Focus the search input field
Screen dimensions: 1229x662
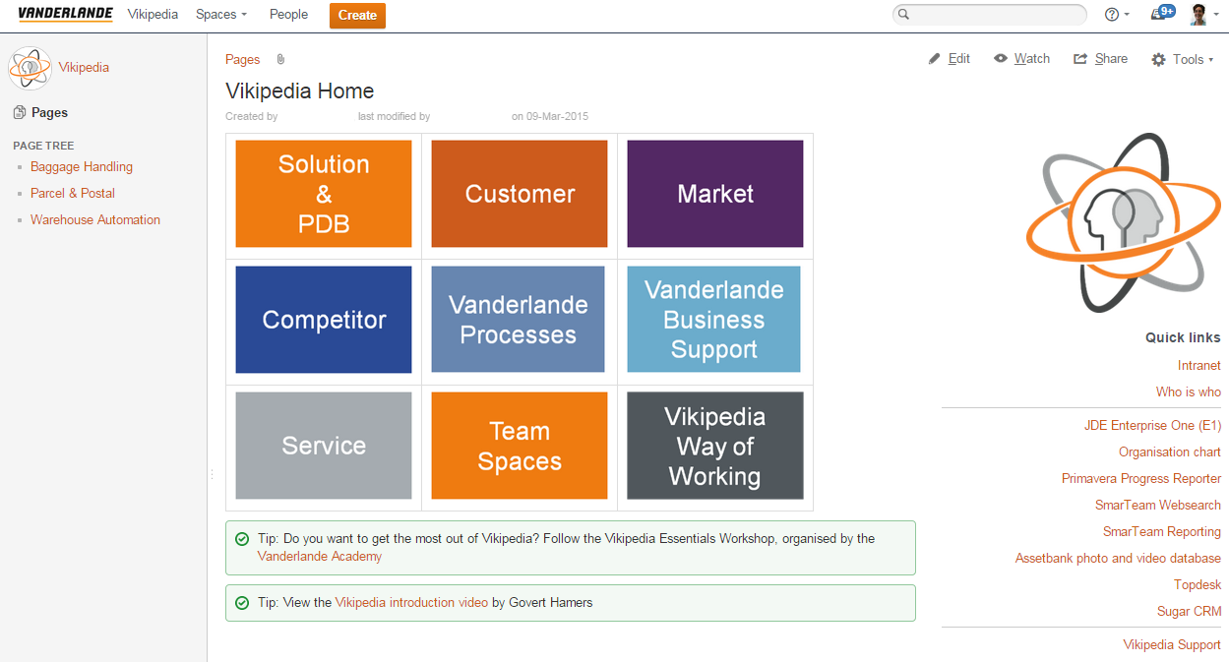(990, 15)
